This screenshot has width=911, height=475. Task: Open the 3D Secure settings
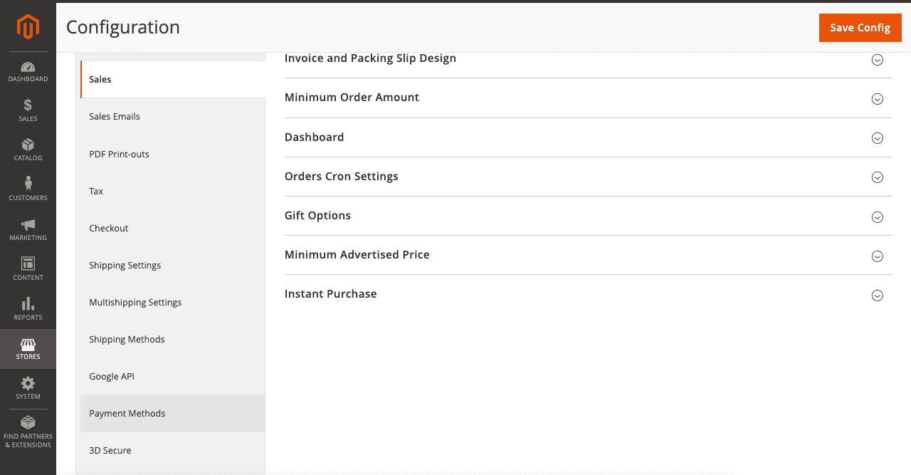tap(110, 450)
